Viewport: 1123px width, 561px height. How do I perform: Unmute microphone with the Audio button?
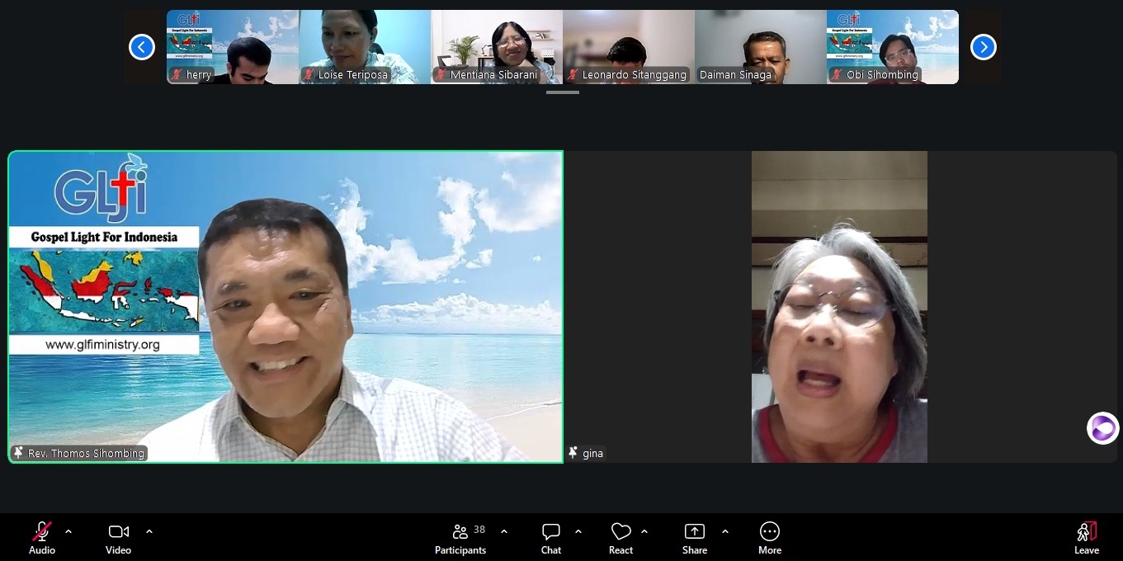click(42, 538)
